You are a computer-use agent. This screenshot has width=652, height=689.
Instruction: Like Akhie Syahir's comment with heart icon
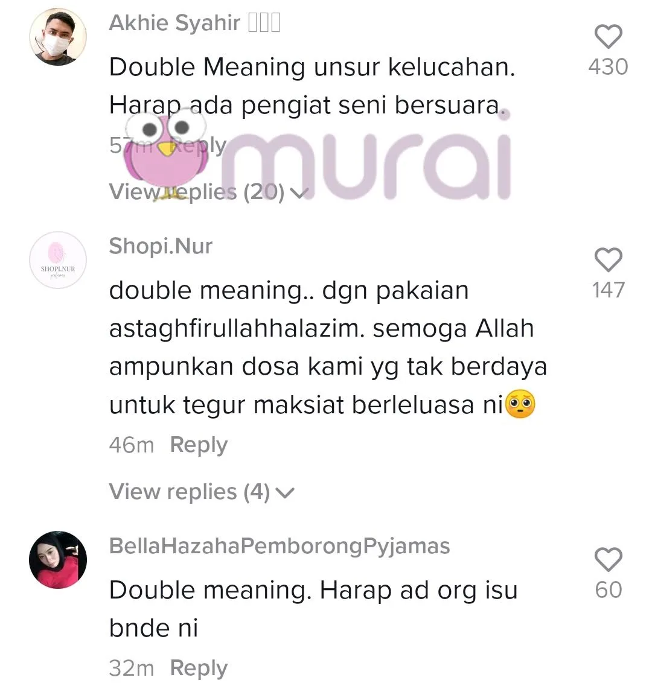pyautogui.click(x=608, y=36)
